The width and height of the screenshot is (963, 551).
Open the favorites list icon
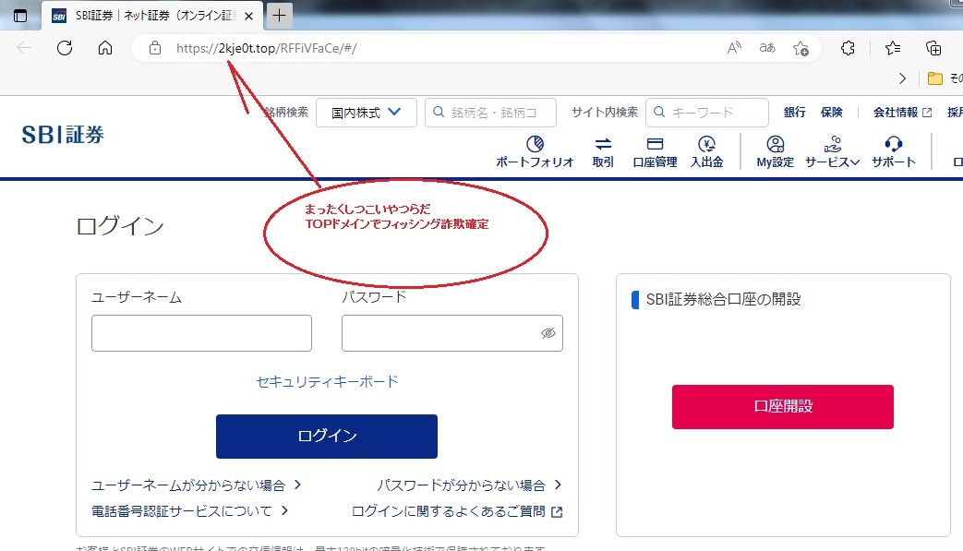pyautogui.click(x=893, y=48)
